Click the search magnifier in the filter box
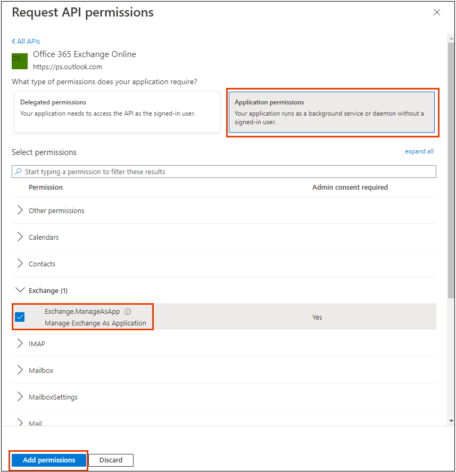This screenshot has width=456, height=472. (x=19, y=171)
